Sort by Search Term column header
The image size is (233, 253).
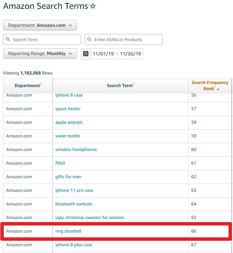[x=120, y=85]
